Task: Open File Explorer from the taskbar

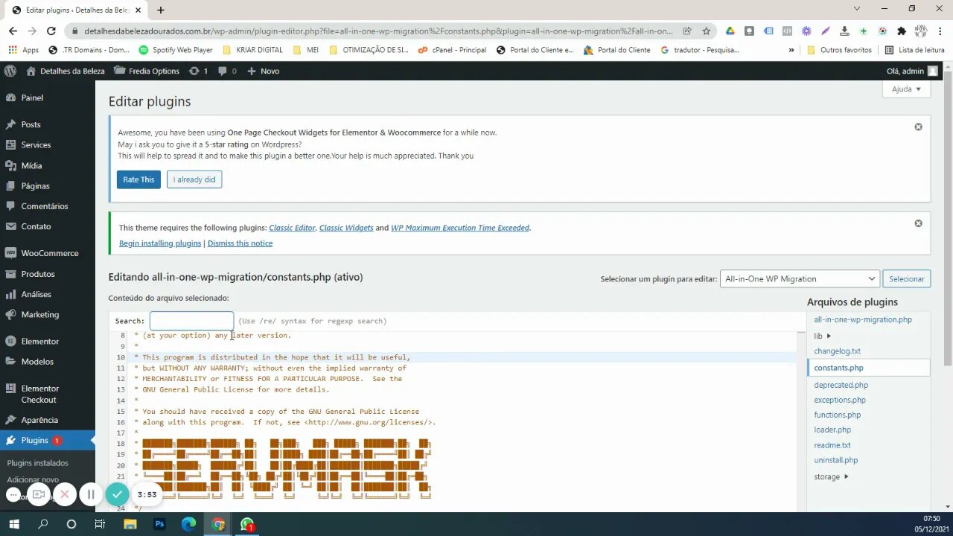Action: [x=130, y=524]
